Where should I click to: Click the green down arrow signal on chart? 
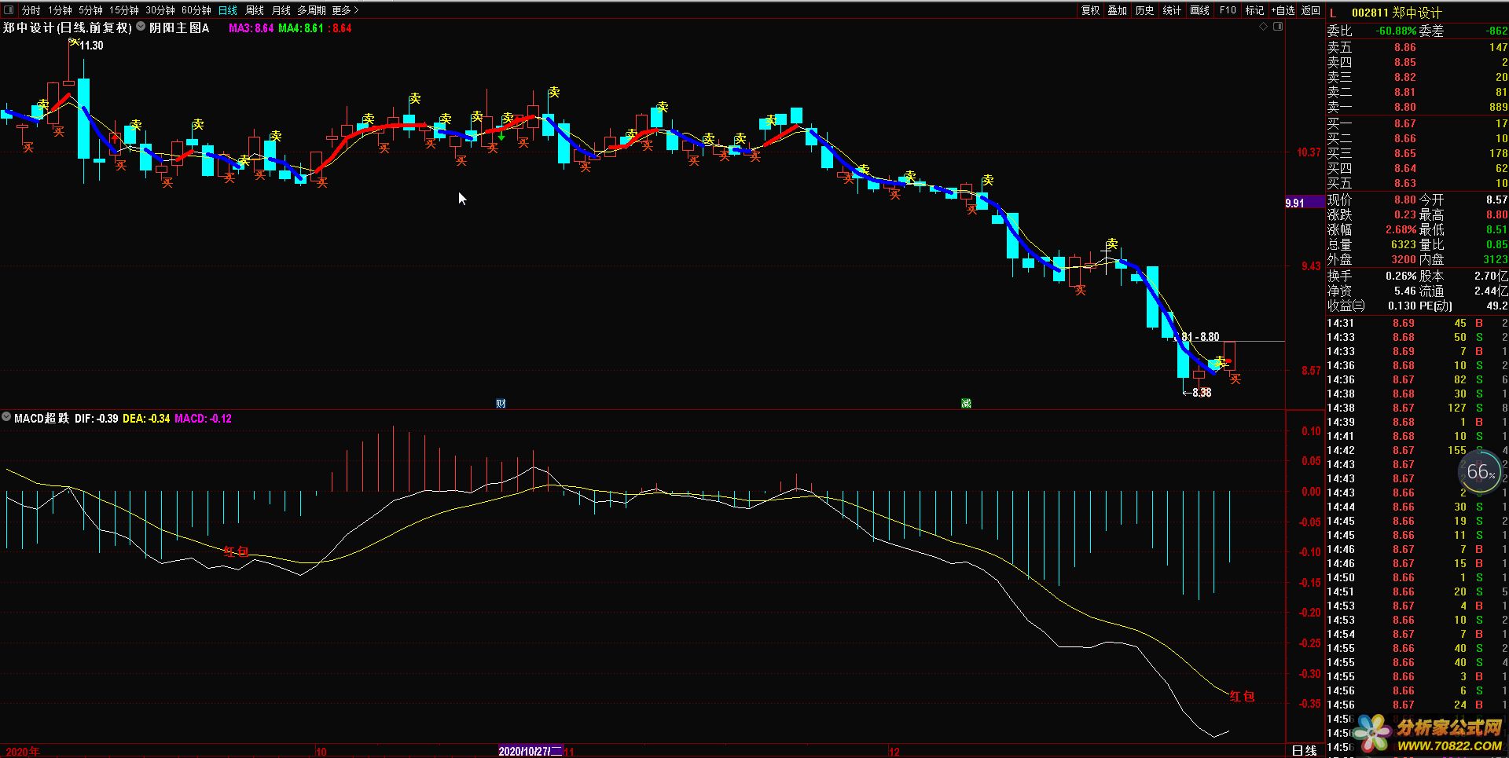point(501,137)
